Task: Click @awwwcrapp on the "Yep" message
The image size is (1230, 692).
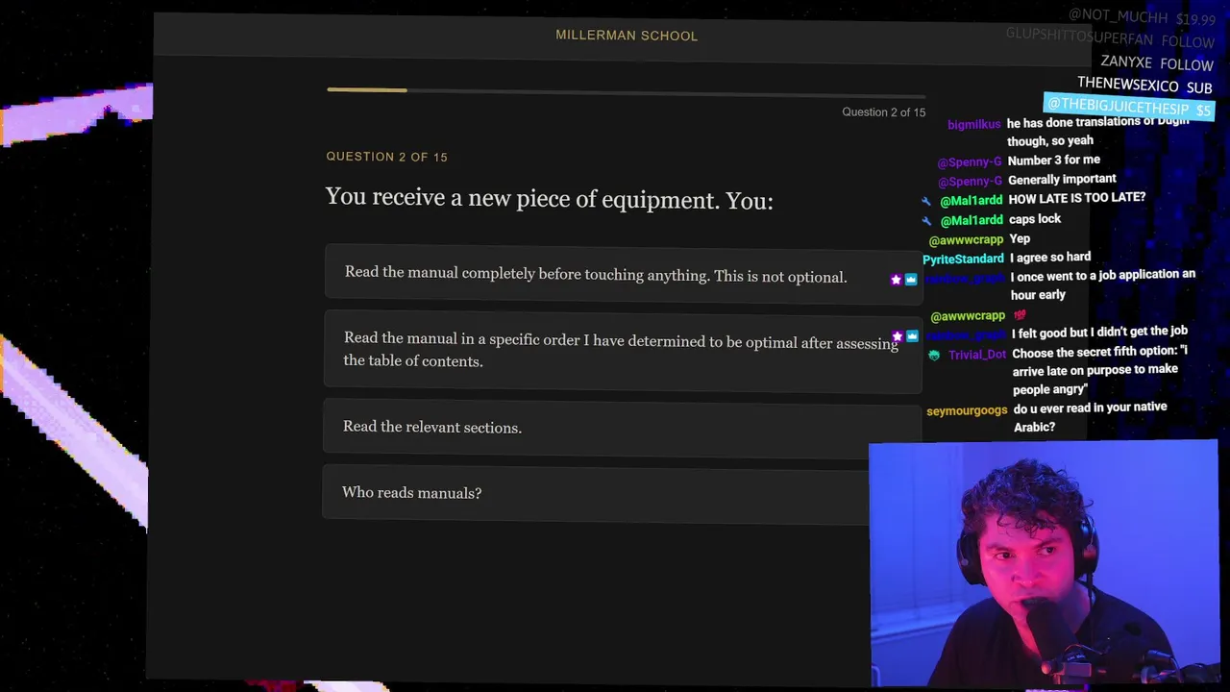Action: click(966, 240)
